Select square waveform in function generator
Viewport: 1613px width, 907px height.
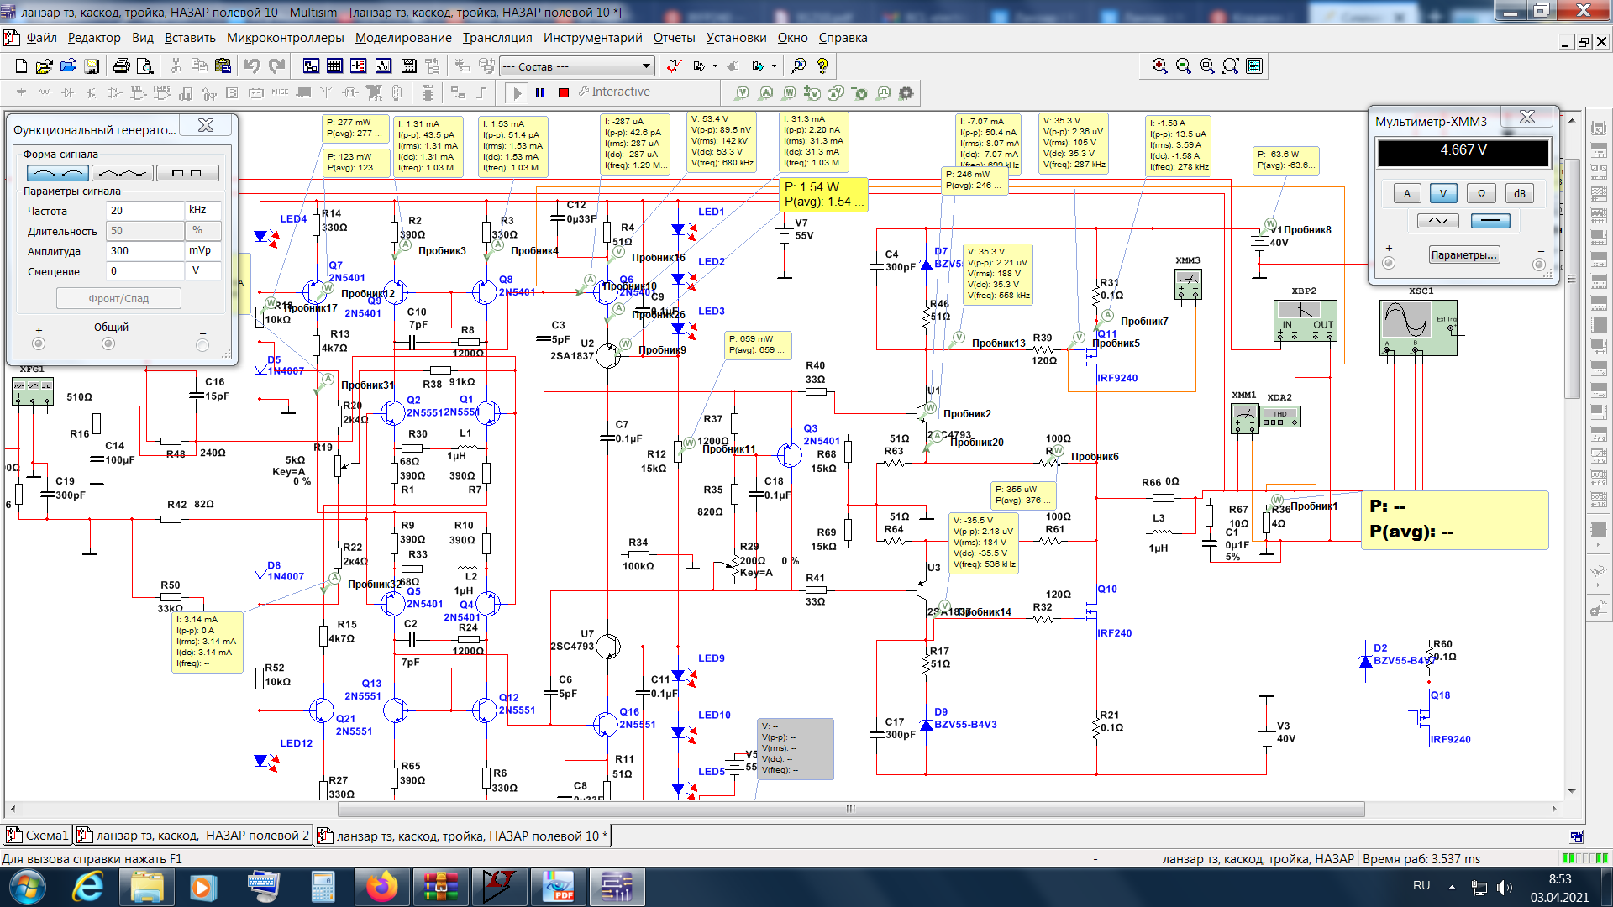187,173
